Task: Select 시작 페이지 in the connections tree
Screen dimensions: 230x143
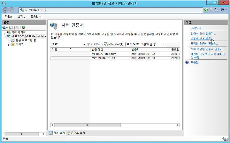Action: point(18,32)
